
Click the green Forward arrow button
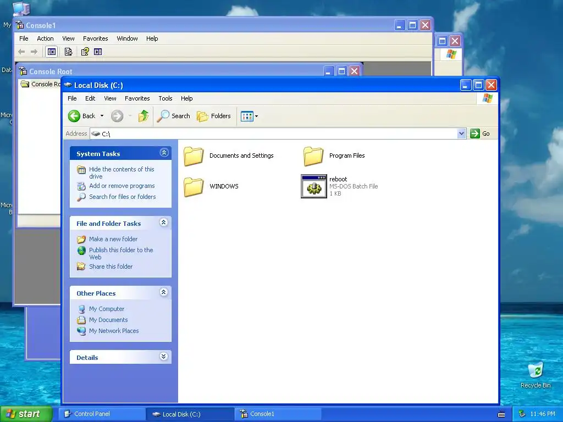[x=117, y=116]
